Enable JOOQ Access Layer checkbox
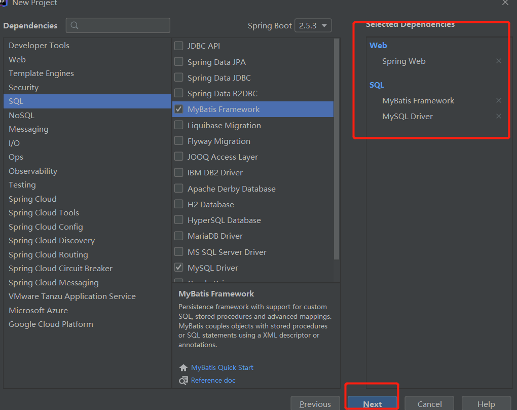This screenshot has height=410, width=517. click(179, 156)
